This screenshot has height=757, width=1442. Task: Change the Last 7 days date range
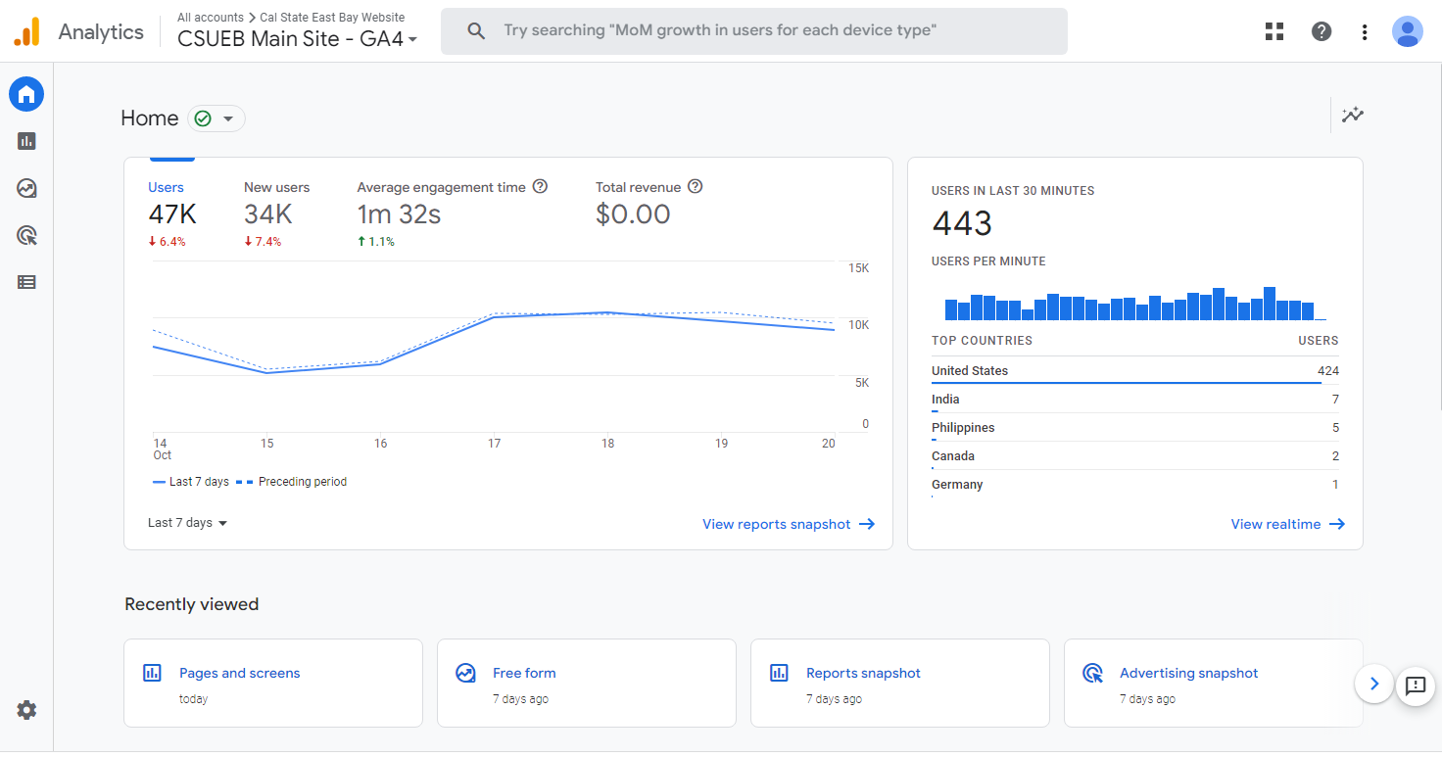(x=188, y=523)
